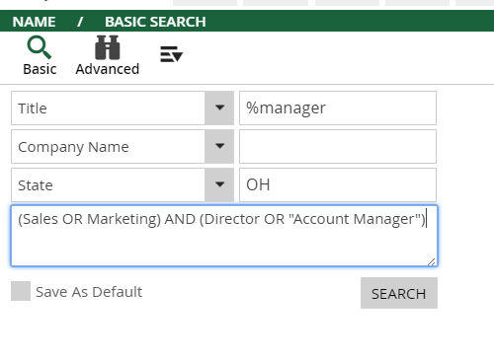
Task: Focus the OH state value field
Action: pos(338,184)
